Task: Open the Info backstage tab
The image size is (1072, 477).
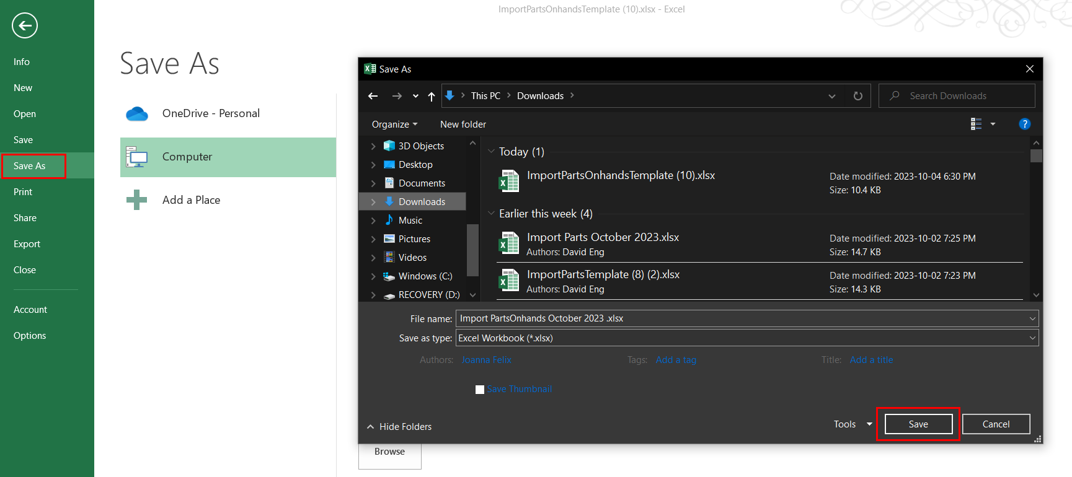Action: click(22, 62)
